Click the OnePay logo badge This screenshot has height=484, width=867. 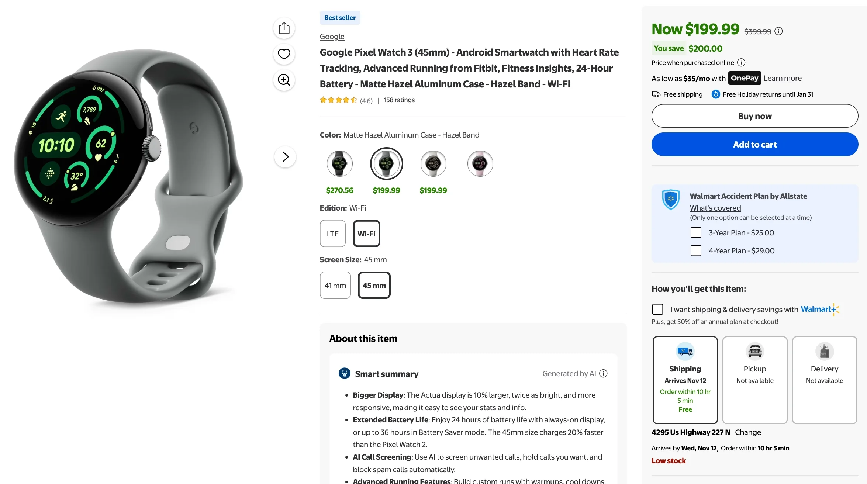click(x=745, y=78)
